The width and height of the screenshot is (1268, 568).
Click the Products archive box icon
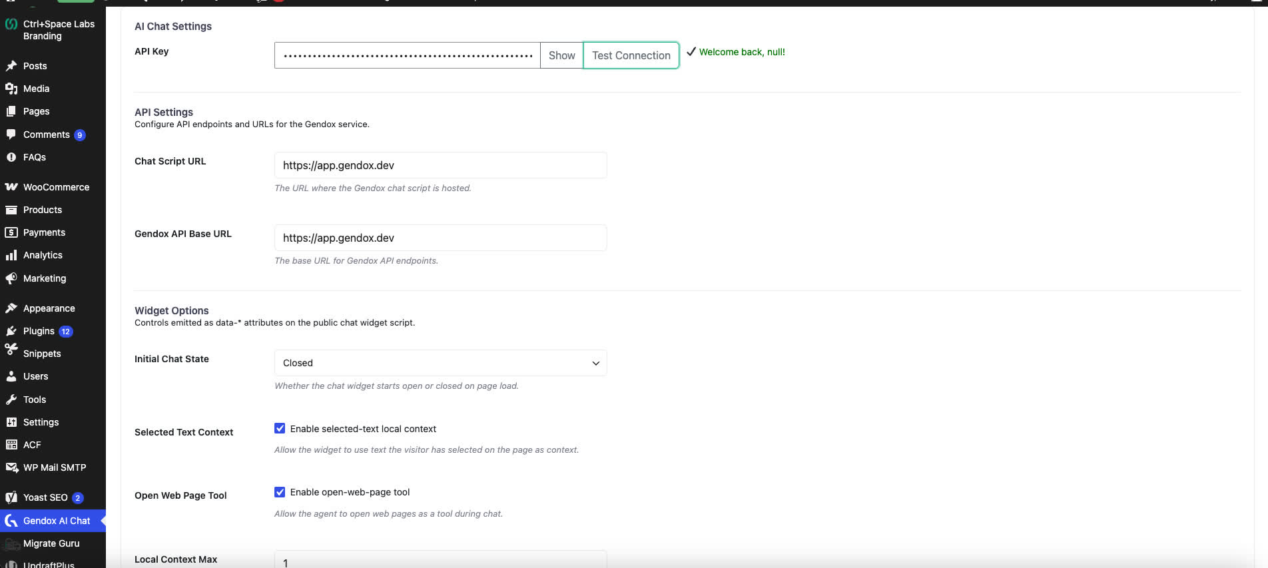(x=11, y=210)
